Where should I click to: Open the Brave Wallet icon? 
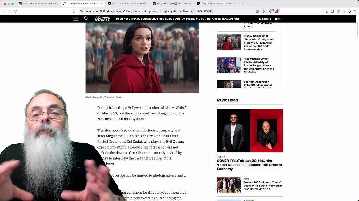[338, 11]
